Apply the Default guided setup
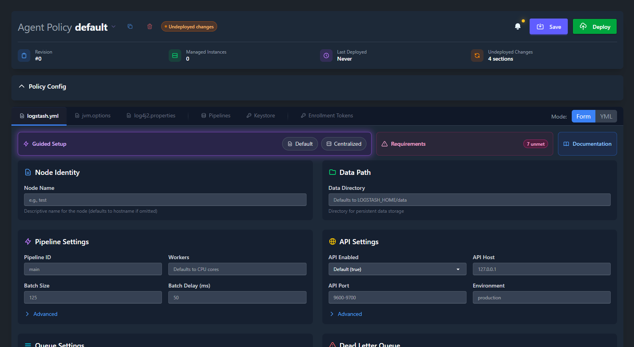The height and width of the screenshot is (347, 634). (300, 144)
